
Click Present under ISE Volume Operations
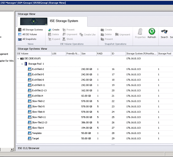coord(68,30)
